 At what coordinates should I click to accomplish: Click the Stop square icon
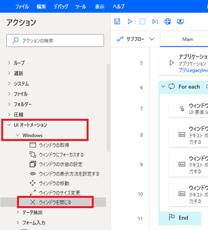point(142,21)
